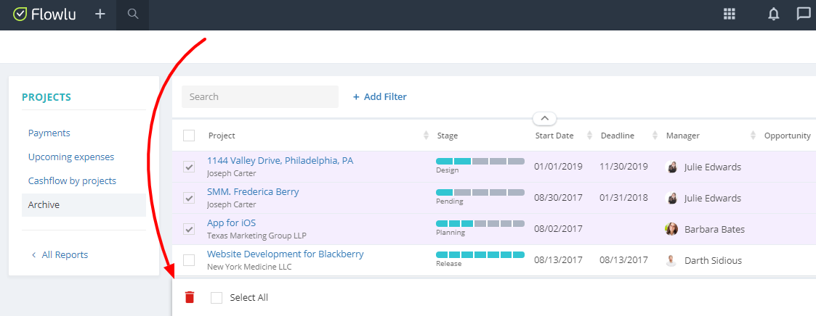Image resolution: width=816 pixels, height=316 pixels.
Task: Select Archive in the sidebar
Action: 84,204
